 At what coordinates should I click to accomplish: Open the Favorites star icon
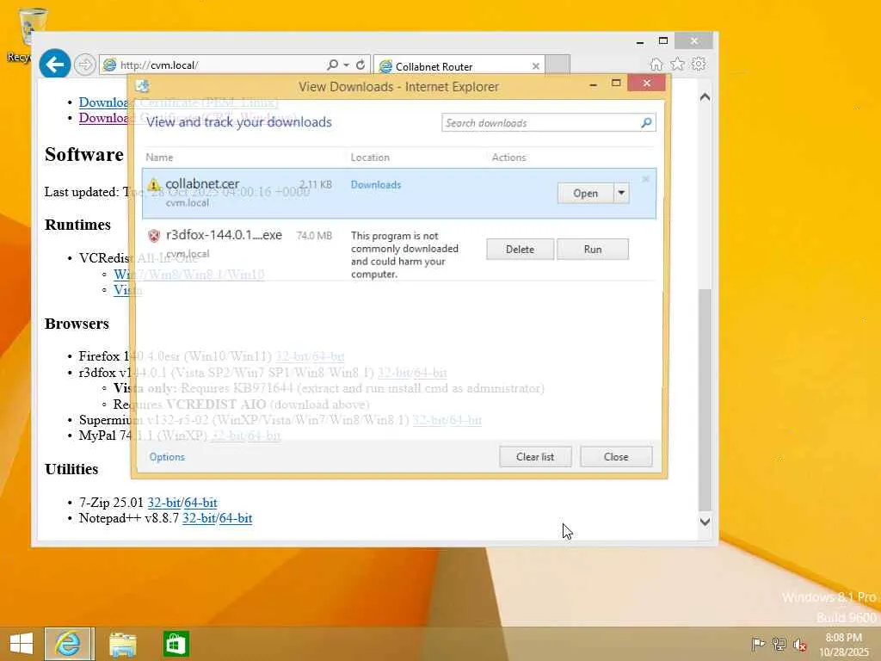[x=678, y=64]
